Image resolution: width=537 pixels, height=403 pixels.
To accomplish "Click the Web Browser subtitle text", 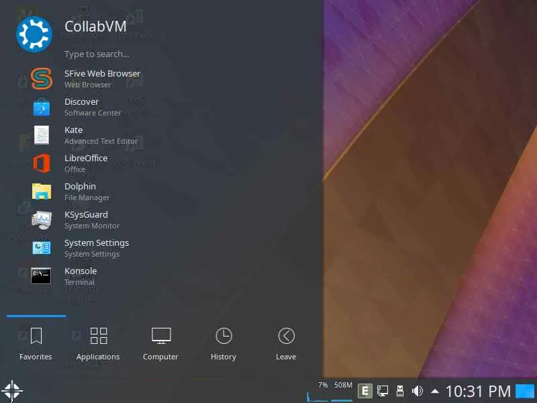I will [x=88, y=85].
